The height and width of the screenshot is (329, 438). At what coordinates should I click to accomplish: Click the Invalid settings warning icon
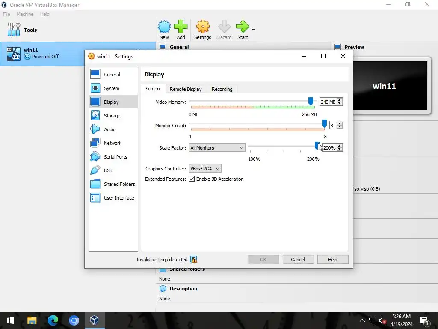(194, 259)
